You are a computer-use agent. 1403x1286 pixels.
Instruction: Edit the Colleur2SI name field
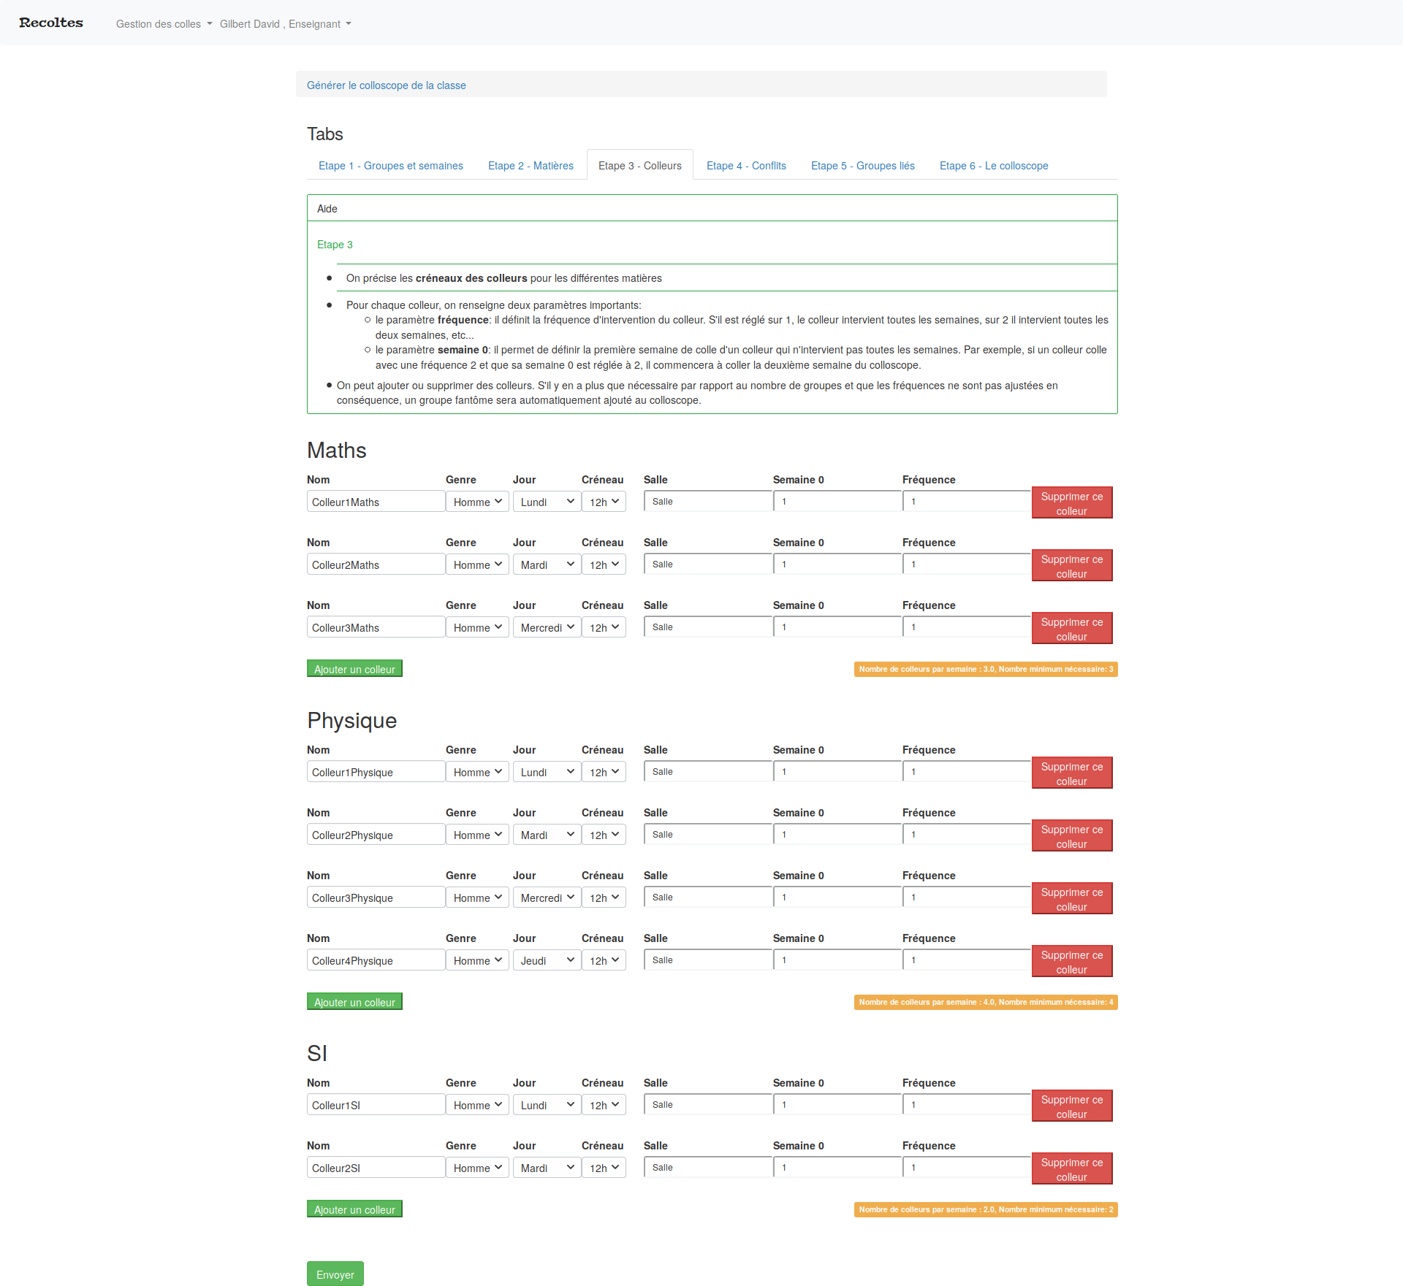tap(376, 1168)
